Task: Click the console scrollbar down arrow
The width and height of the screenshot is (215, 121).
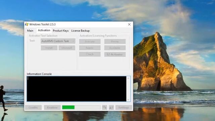Action: pyautogui.click(x=128, y=99)
